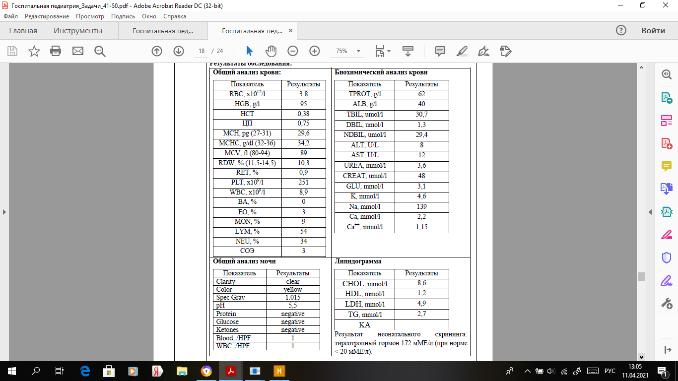Open the Find text magnifier tool
This screenshot has width=678, height=381.
coord(100,51)
